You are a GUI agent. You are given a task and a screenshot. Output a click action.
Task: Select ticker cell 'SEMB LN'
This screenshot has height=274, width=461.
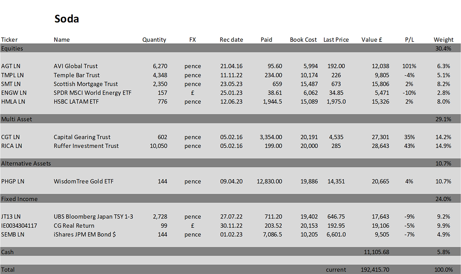pos(12,234)
